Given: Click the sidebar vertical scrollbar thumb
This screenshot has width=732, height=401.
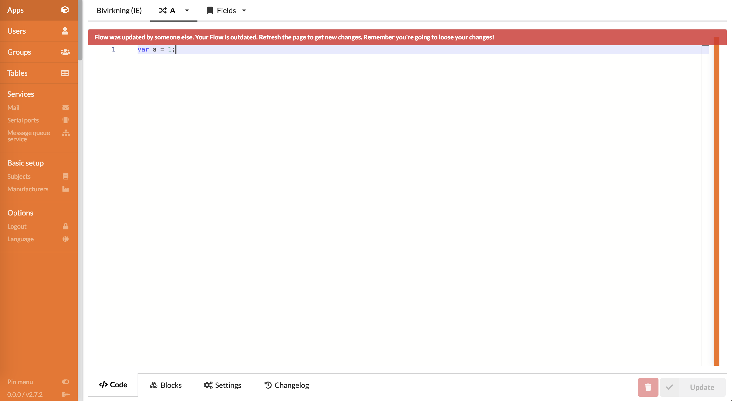Looking at the screenshot, I should (80, 30).
